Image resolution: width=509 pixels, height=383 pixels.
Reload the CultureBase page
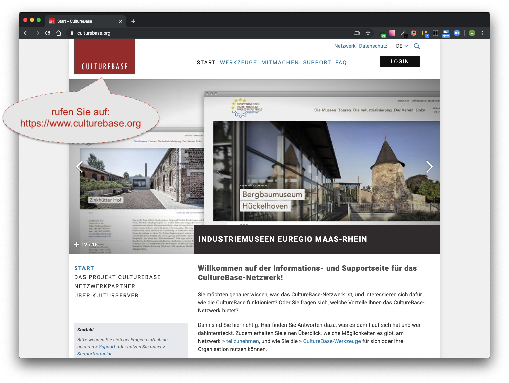click(x=48, y=33)
